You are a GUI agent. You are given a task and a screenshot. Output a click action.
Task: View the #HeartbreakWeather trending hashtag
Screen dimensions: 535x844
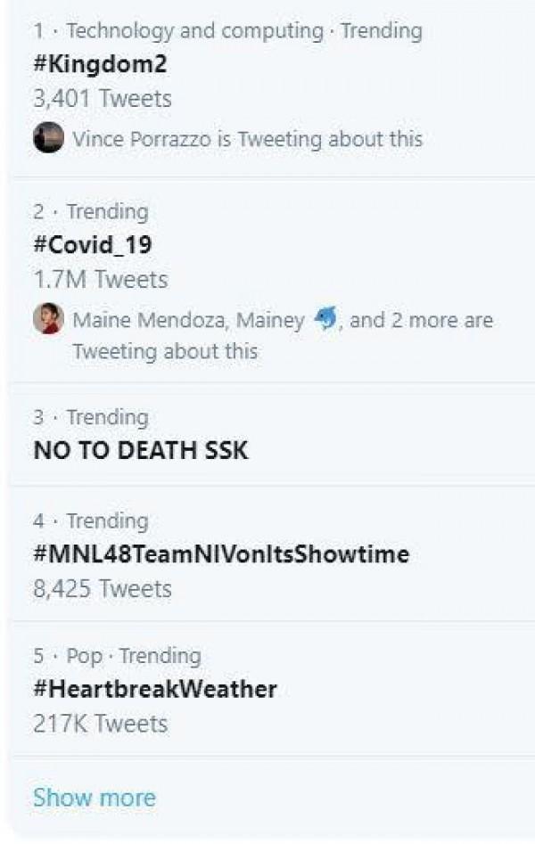point(155,689)
